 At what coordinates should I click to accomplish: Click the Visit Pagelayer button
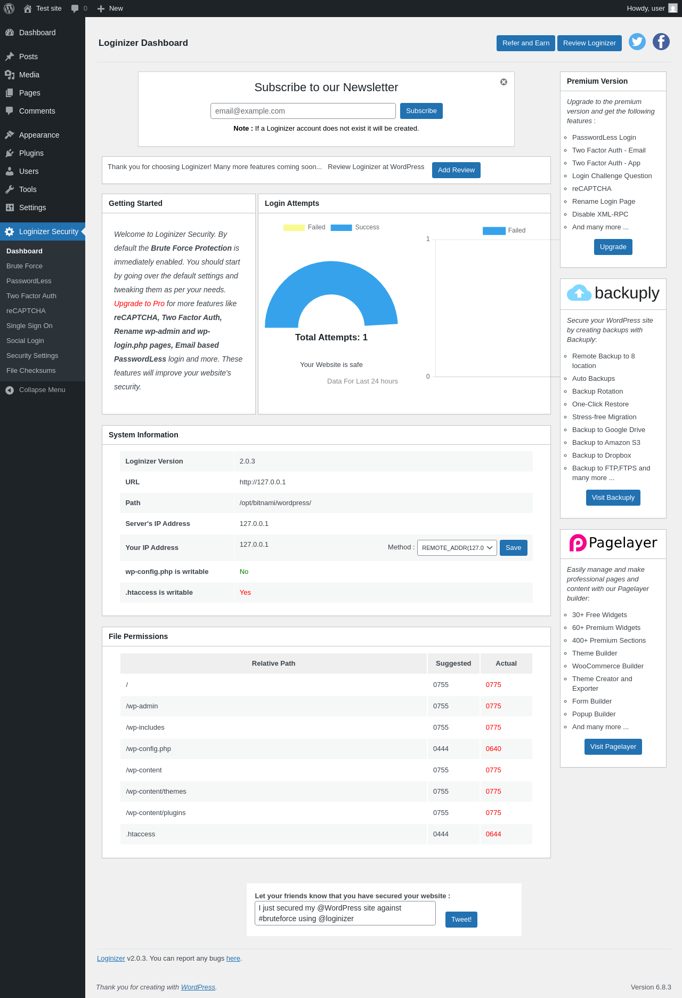[x=613, y=747]
